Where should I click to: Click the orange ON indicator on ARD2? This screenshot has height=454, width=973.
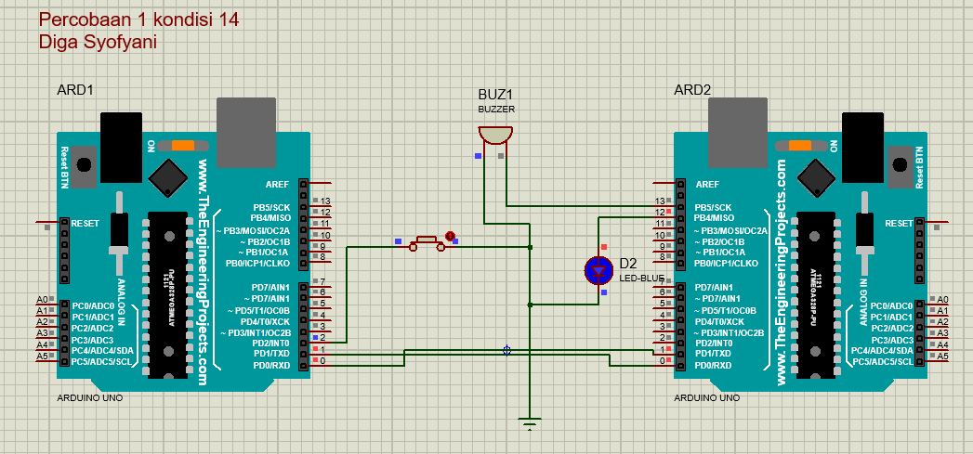801,146
